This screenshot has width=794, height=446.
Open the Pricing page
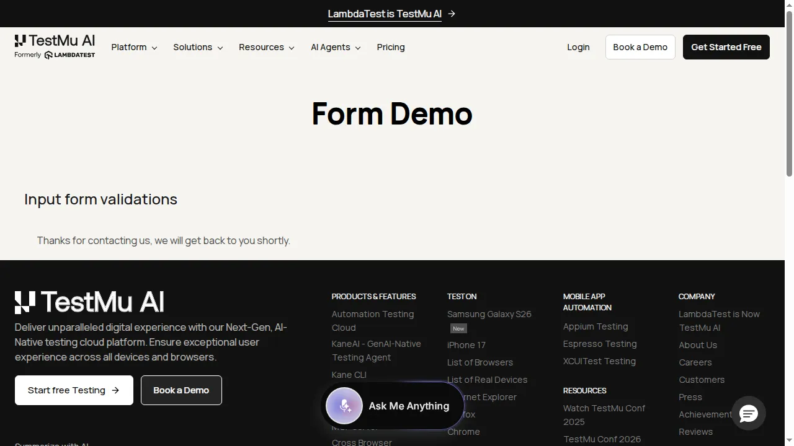(x=391, y=47)
